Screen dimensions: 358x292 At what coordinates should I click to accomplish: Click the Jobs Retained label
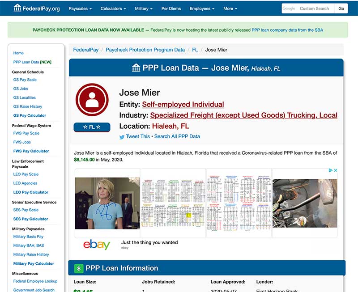[x=158, y=282]
